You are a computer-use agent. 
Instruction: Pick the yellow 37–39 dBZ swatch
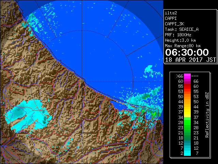[187, 112]
